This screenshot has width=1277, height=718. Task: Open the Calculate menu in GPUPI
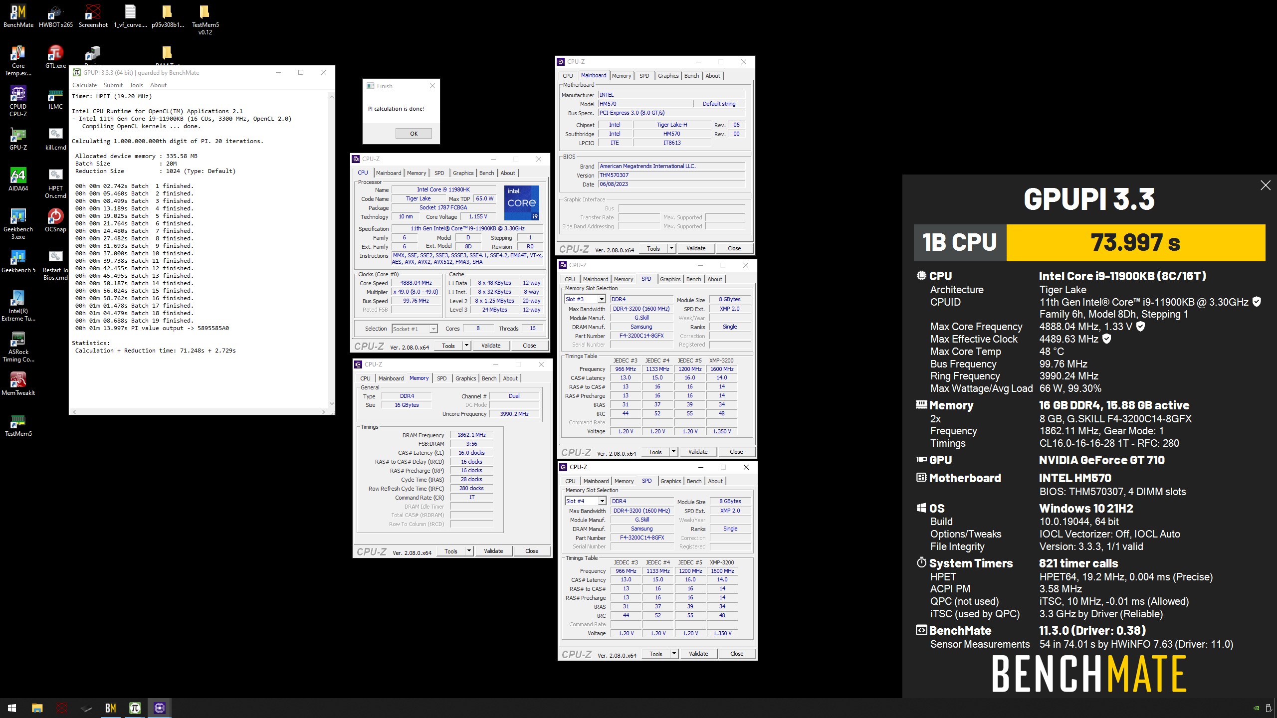tap(84, 85)
